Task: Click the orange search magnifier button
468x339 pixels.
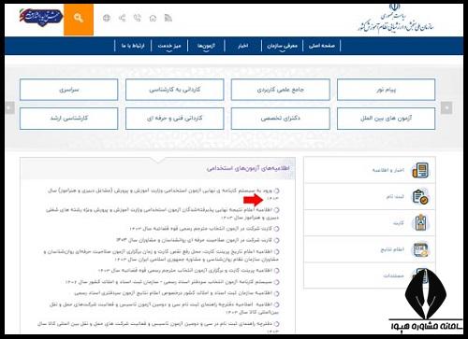Action: [79, 20]
